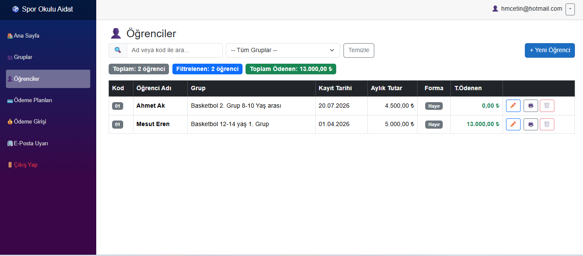Click the user icon beside hmcetin@hotmail.com

point(495,9)
